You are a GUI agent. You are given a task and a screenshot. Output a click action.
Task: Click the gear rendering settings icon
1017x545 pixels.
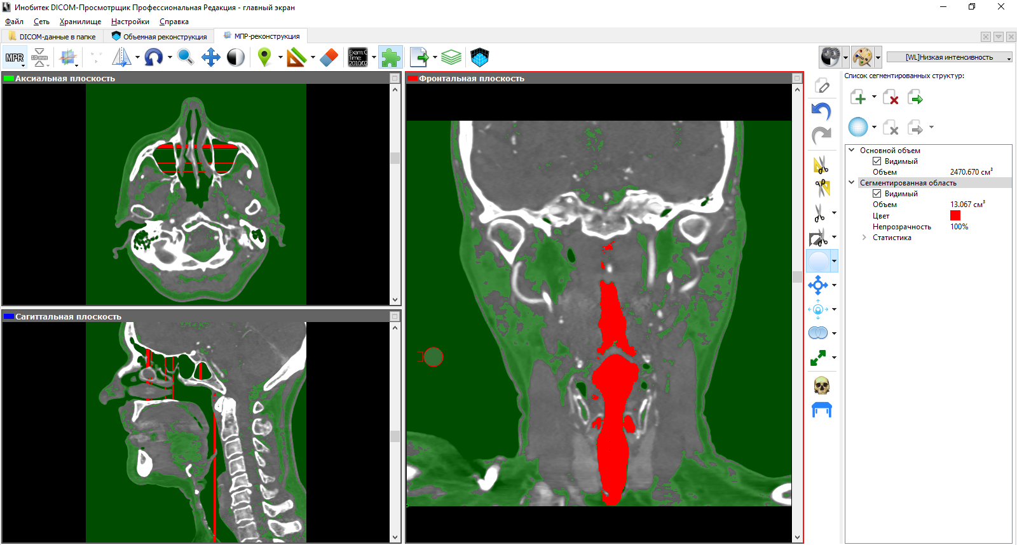click(x=830, y=57)
